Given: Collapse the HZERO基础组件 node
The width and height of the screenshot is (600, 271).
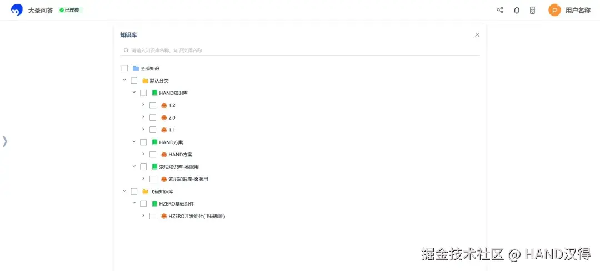Looking at the screenshot, I should coord(134,203).
